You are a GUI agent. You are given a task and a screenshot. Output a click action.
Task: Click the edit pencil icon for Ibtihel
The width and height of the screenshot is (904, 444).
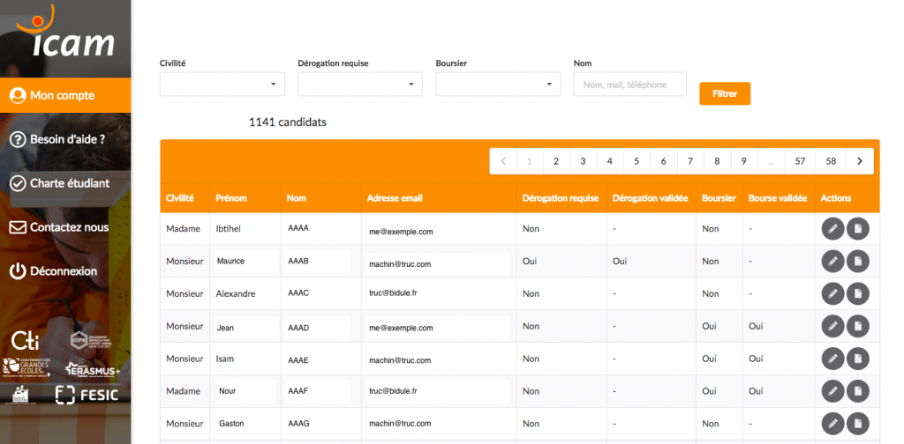(832, 229)
